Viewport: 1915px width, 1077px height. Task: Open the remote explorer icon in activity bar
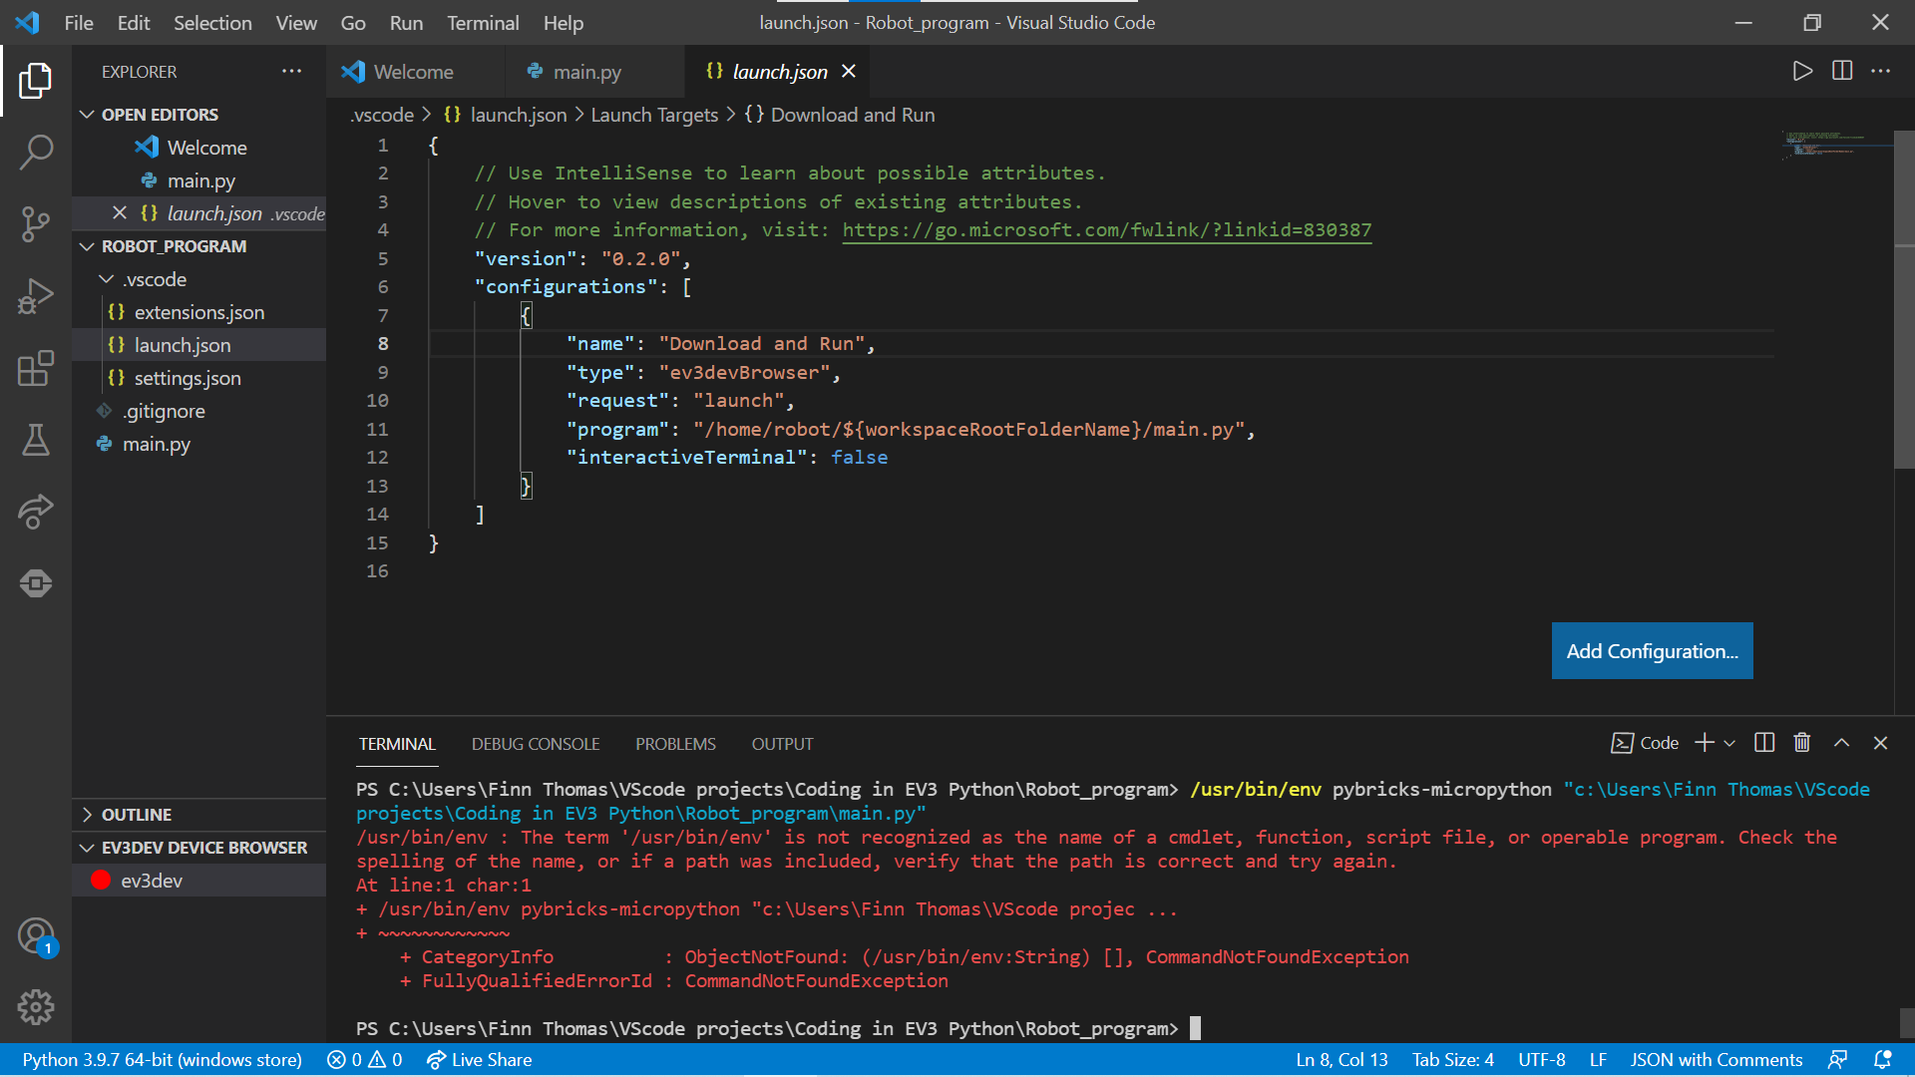(x=36, y=583)
